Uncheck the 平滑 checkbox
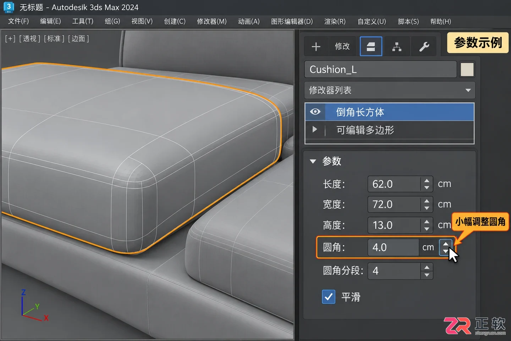This screenshot has width=511, height=341. tap(329, 297)
